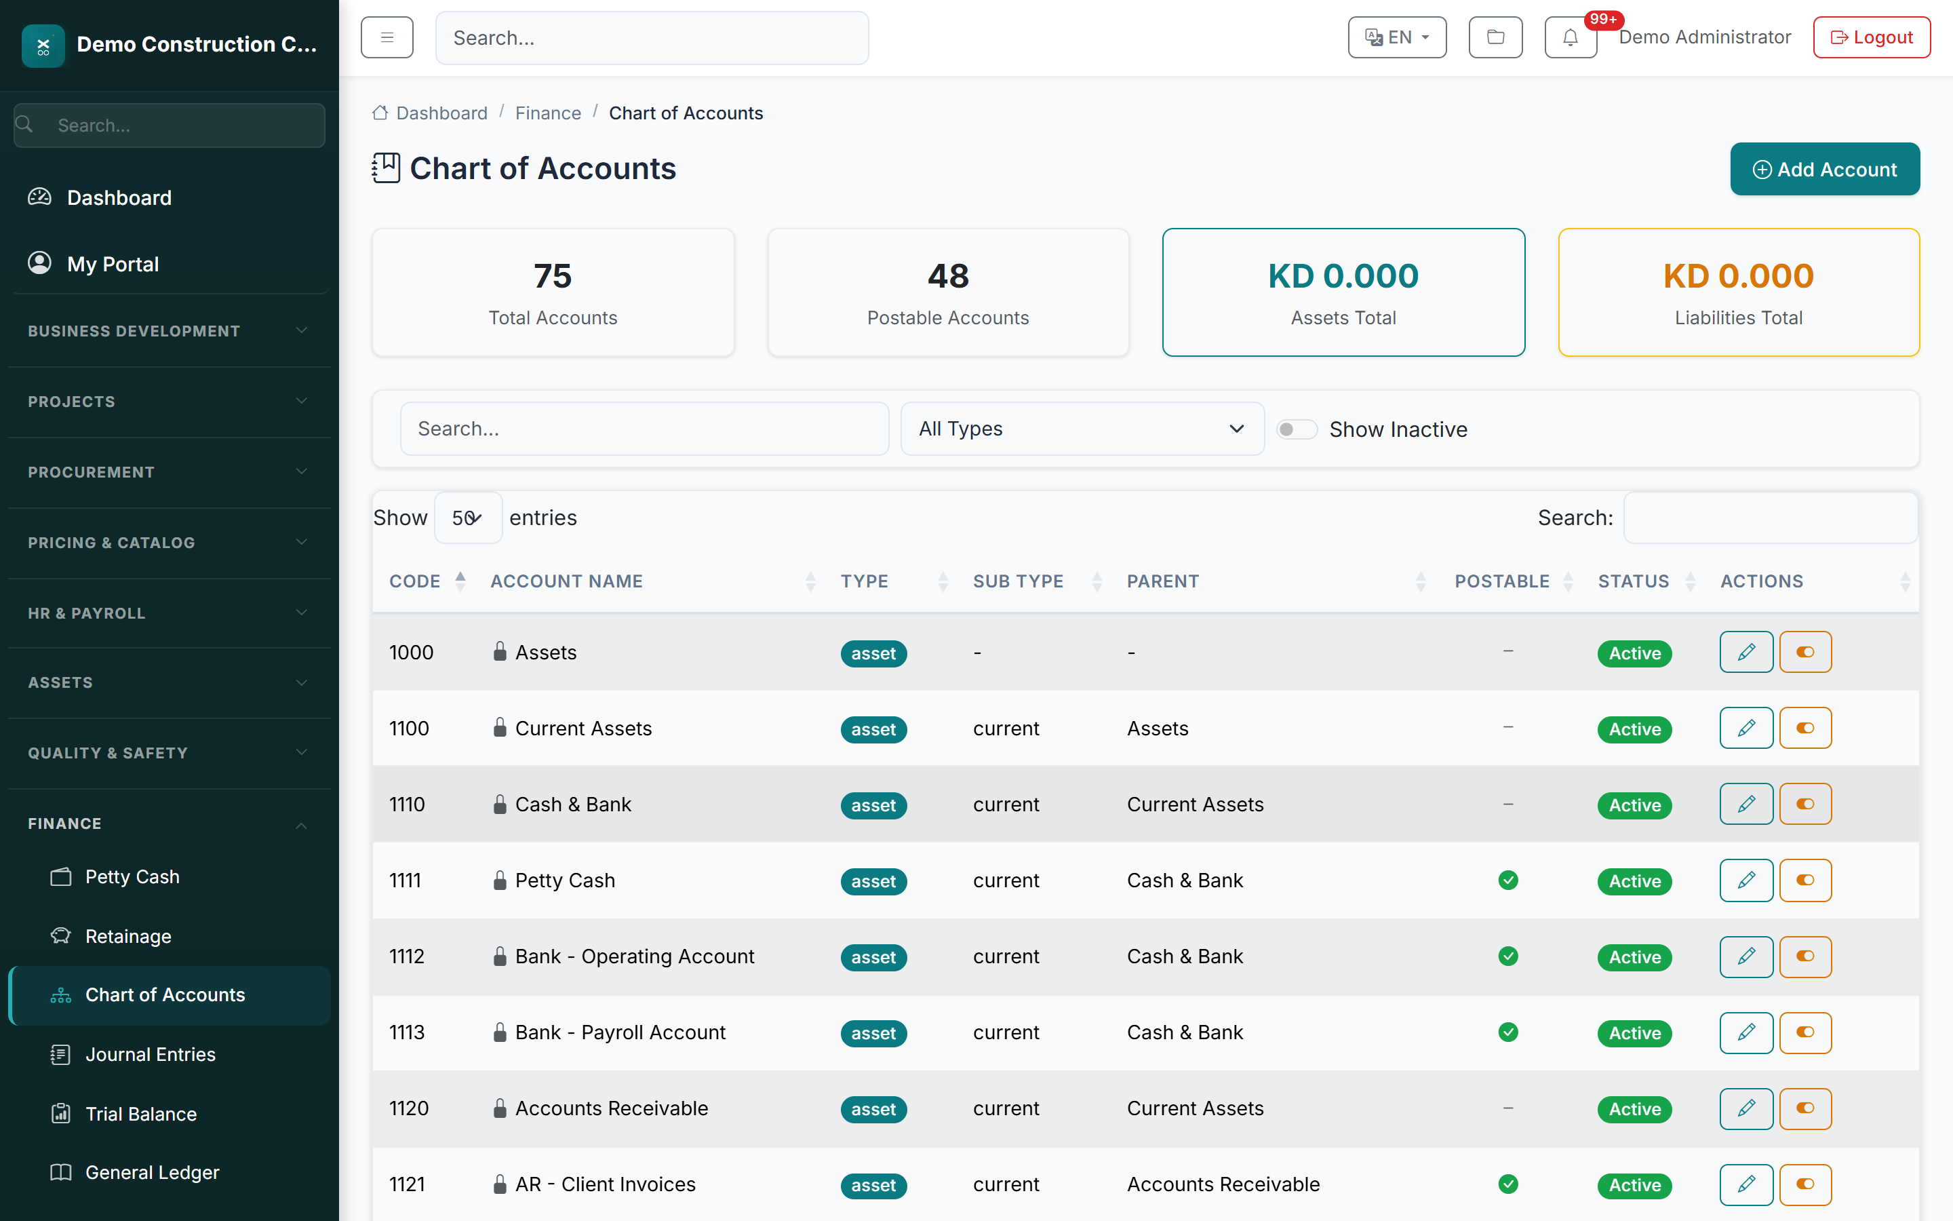Enable the Show Inactive switch
The image size is (1953, 1221).
tap(1296, 429)
